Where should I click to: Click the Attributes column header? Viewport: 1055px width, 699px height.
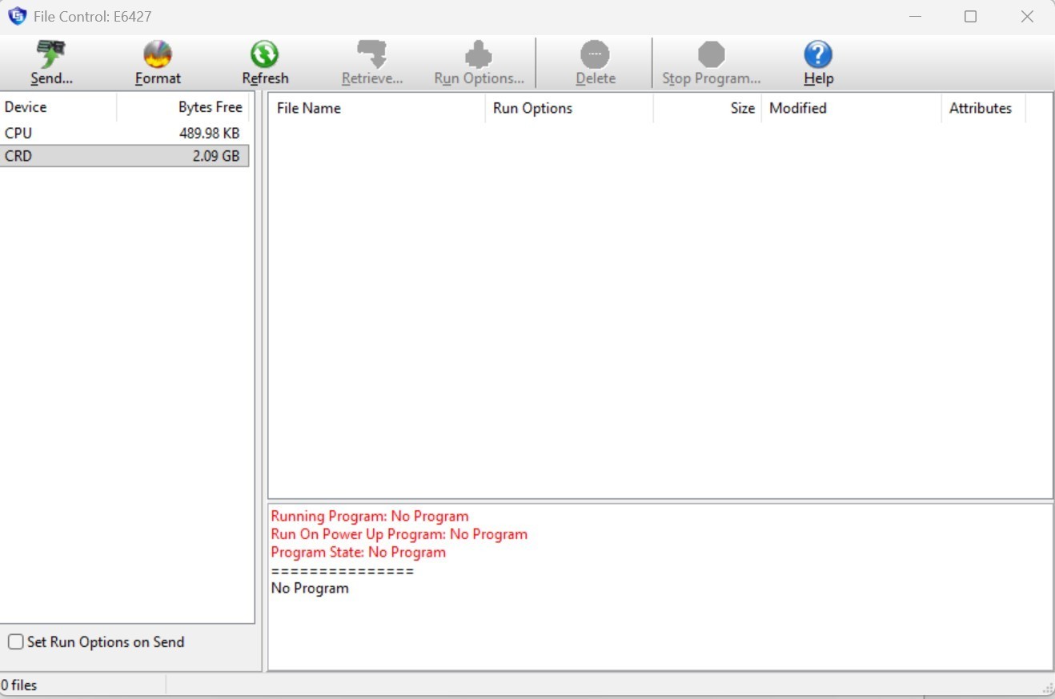pos(981,108)
